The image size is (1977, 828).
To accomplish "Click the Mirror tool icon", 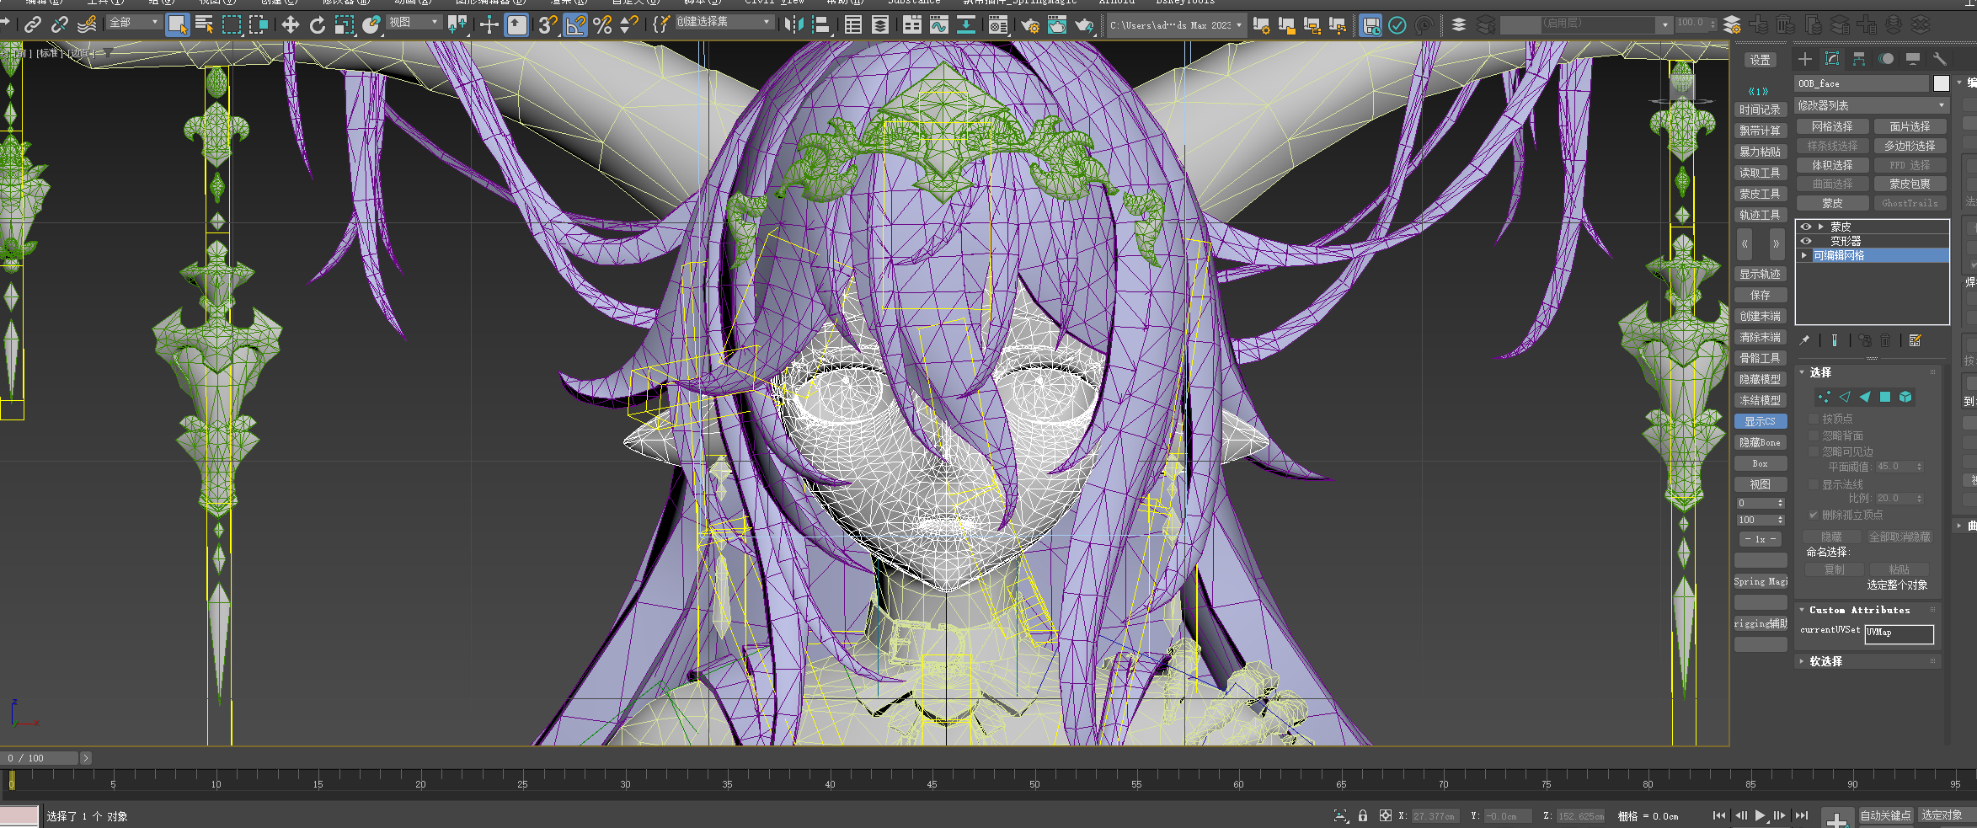I will click(x=793, y=24).
